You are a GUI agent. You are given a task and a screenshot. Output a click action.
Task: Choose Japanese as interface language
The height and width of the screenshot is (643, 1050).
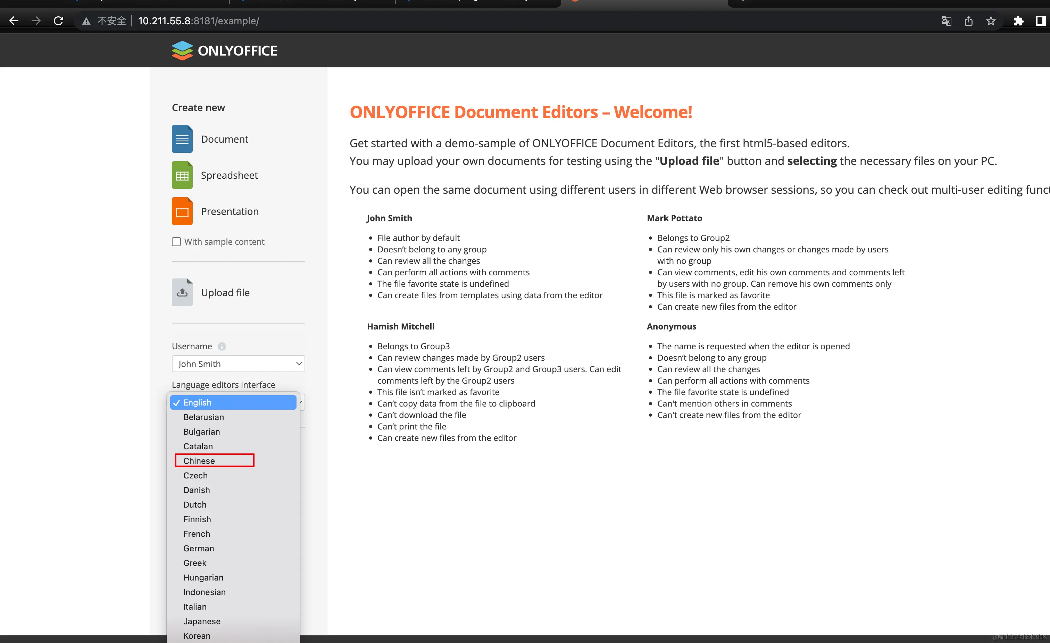(201, 621)
